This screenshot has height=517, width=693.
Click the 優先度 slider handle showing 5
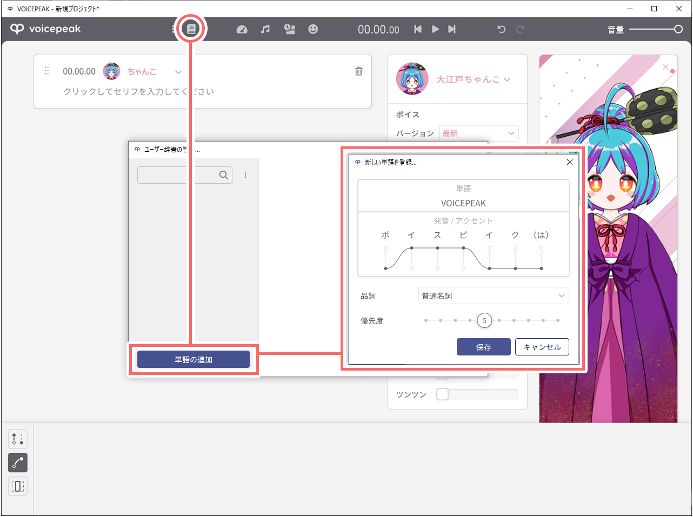click(484, 321)
